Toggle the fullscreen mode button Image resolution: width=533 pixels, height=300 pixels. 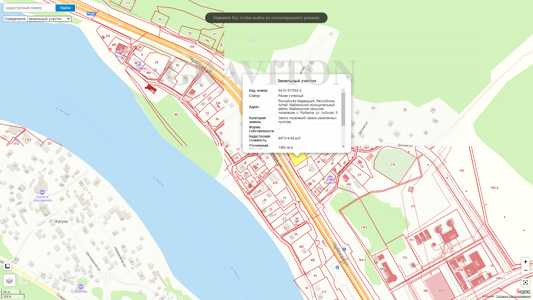pyautogui.click(x=525, y=282)
